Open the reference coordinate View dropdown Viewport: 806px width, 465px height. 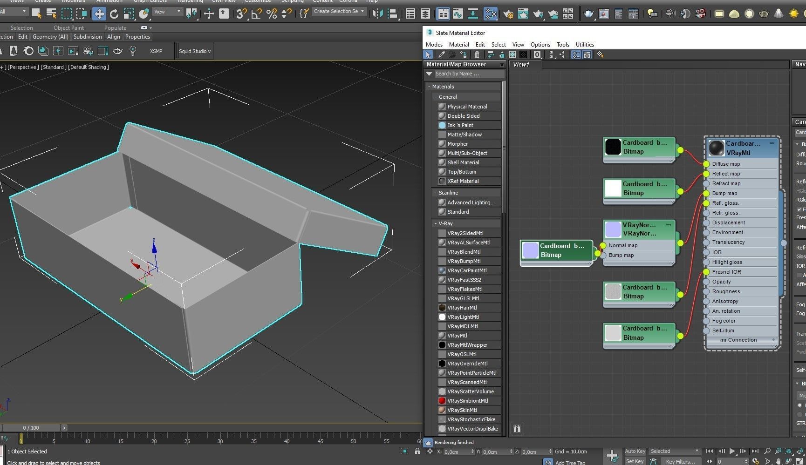coord(167,12)
